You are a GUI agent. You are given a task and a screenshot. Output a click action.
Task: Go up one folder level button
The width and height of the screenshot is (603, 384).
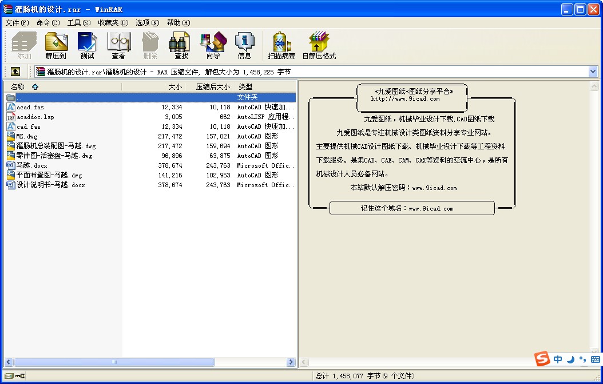pyautogui.click(x=15, y=72)
